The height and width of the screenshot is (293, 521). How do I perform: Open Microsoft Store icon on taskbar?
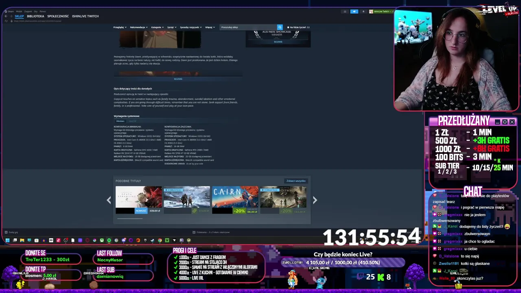(36, 240)
